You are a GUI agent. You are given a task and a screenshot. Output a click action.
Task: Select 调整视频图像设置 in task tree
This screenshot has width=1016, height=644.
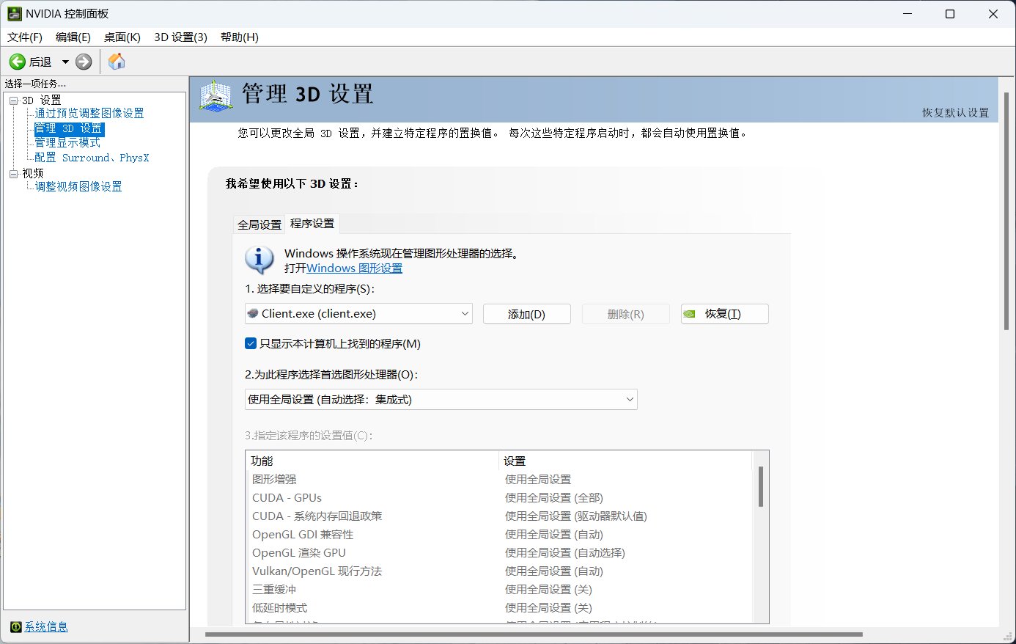(x=78, y=187)
